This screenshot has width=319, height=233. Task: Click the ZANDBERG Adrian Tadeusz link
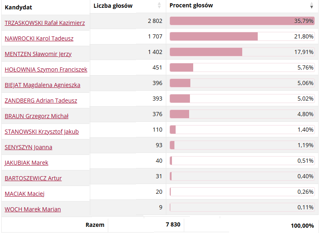41,101
